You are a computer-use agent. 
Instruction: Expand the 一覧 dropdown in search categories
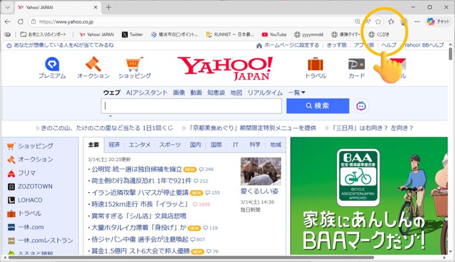pos(297,92)
